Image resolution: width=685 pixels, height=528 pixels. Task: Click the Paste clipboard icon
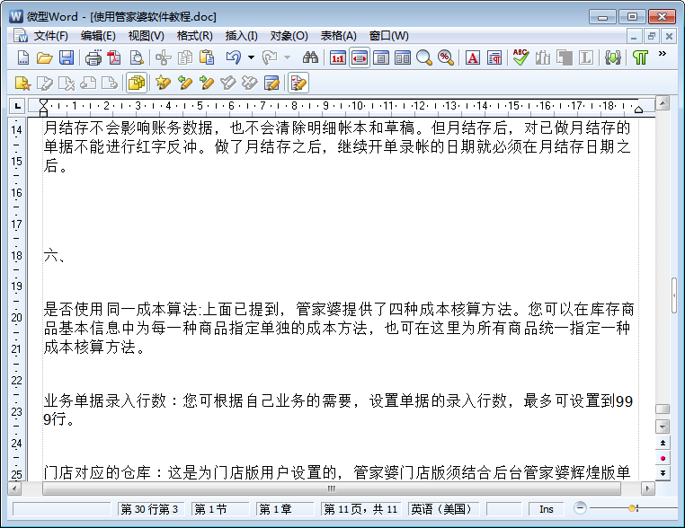(207, 57)
